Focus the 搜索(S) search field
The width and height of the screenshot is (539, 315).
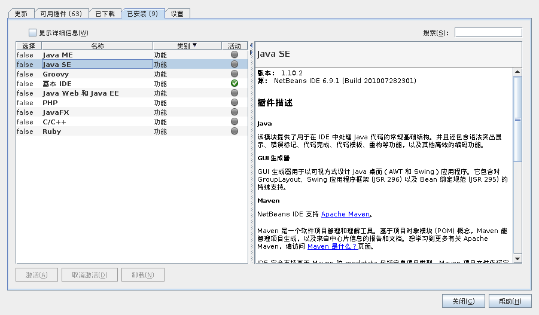(x=488, y=33)
